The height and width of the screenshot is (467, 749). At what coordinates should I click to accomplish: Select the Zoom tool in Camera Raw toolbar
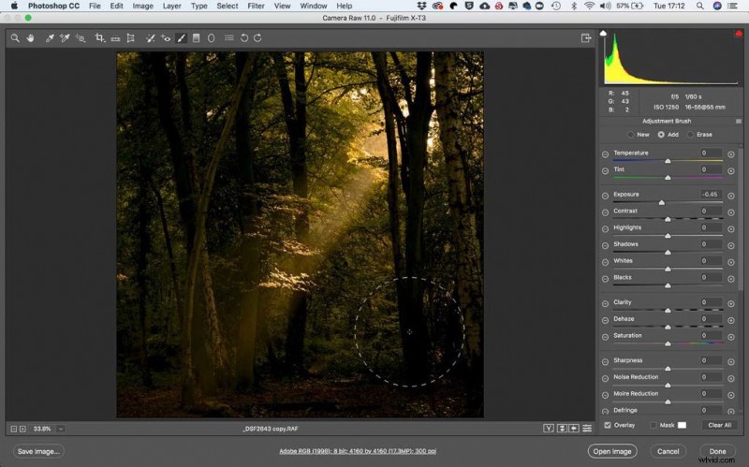click(x=15, y=37)
